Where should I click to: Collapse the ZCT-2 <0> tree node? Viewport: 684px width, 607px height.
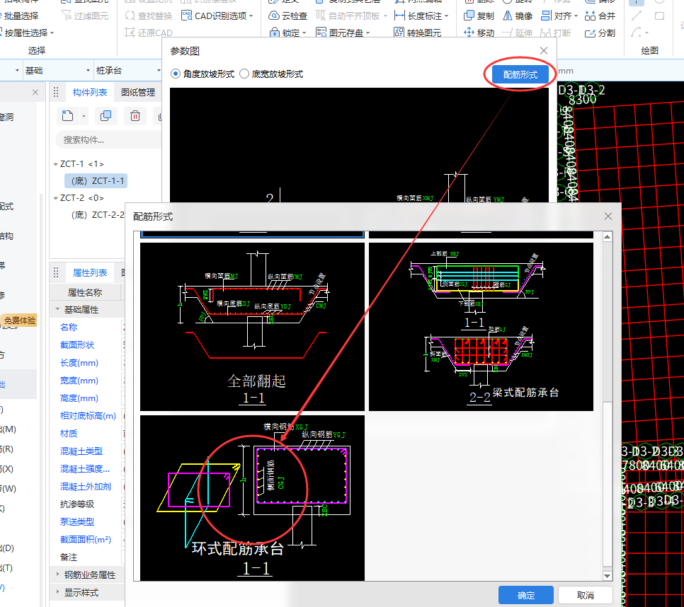tap(56, 198)
